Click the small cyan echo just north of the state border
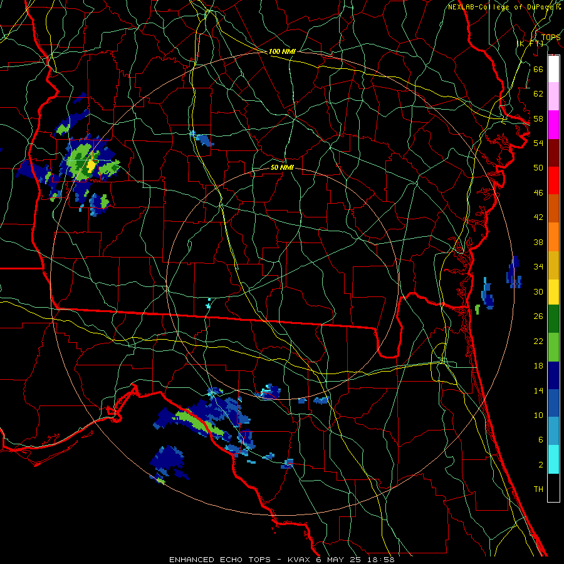564x564 pixels. point(208,304)
